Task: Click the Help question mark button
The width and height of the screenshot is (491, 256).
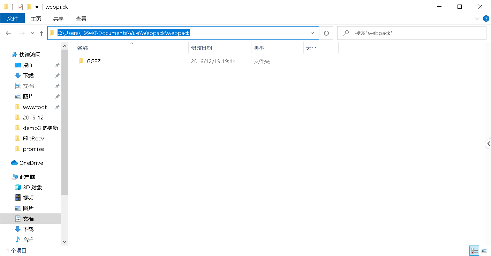Action: (486, 19)
